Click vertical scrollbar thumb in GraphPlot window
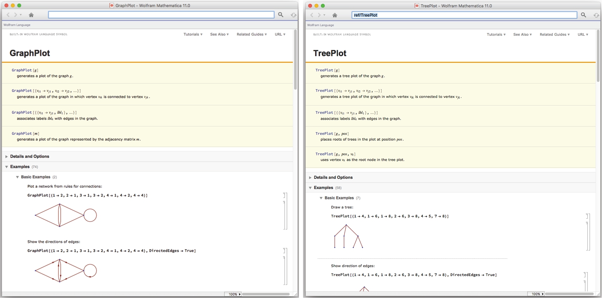Screen dimensions: 602x298 click(x=295, y=59)
